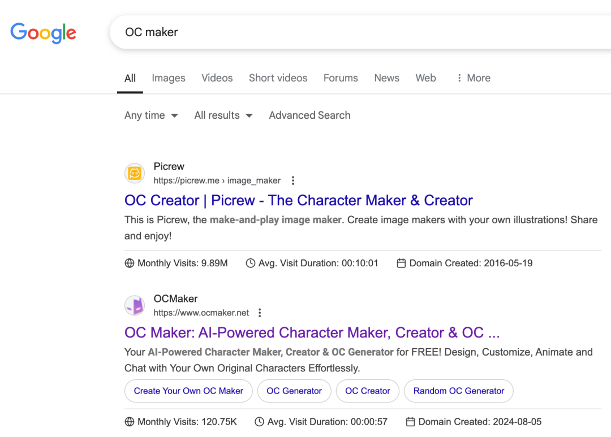611x437 pixels.
Task: Click the Picrew site favicon
Action: 135,173
